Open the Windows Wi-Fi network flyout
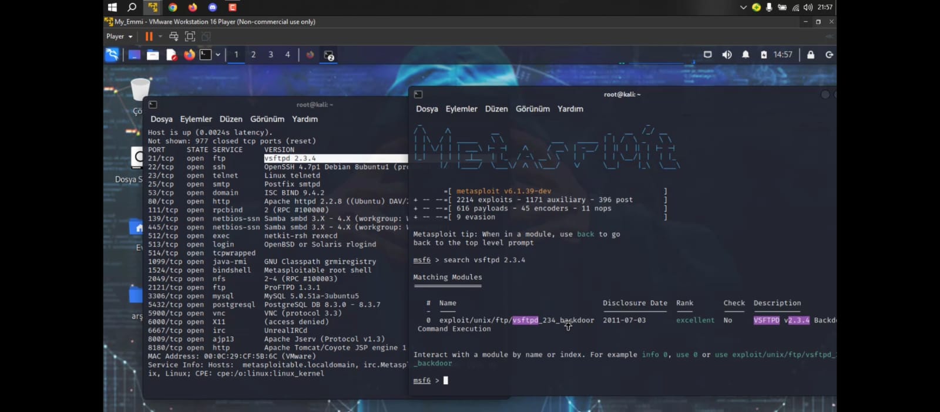 click(x=795, y=8)
